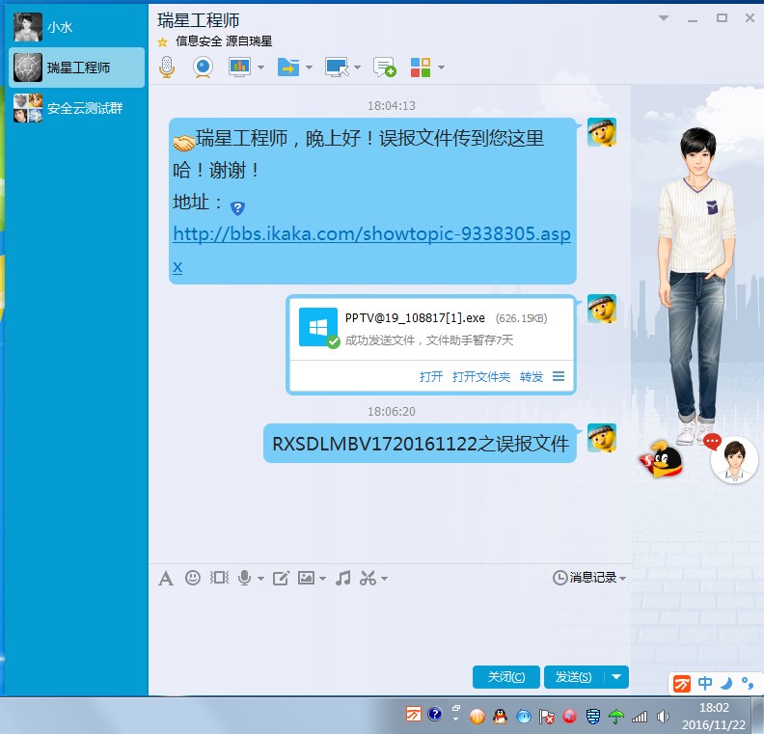Open the colorful apps grid icon
The height and width of the screenshot is (734, 764).
(421, 68)
